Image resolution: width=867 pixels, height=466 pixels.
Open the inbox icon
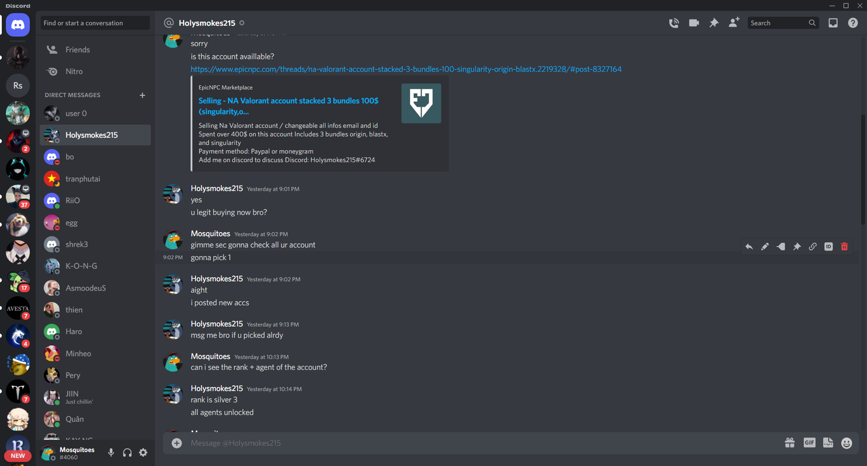coord(833,23)
